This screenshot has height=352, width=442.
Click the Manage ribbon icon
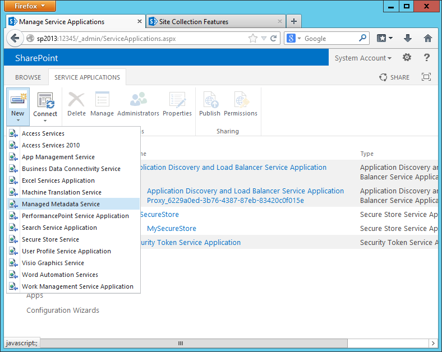click(102, 99)
